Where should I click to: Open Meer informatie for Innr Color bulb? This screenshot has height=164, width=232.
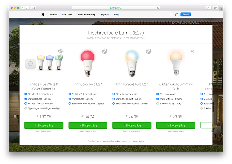(x=88, y=131)
